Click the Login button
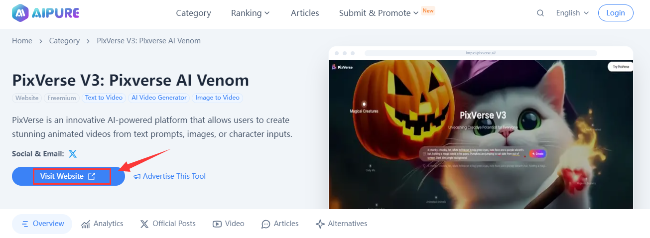The height and width of the screenshot is (238, 650). 616,13
